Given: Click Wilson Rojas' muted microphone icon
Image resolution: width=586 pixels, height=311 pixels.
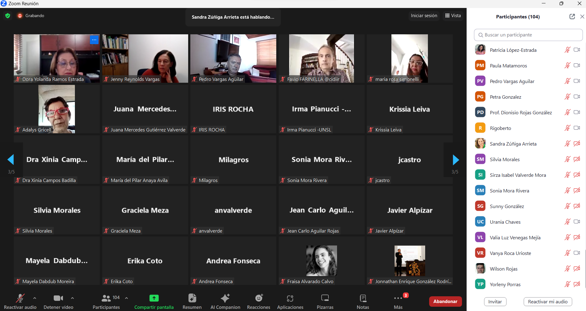Looking at the screenshot, I should 568,268.
